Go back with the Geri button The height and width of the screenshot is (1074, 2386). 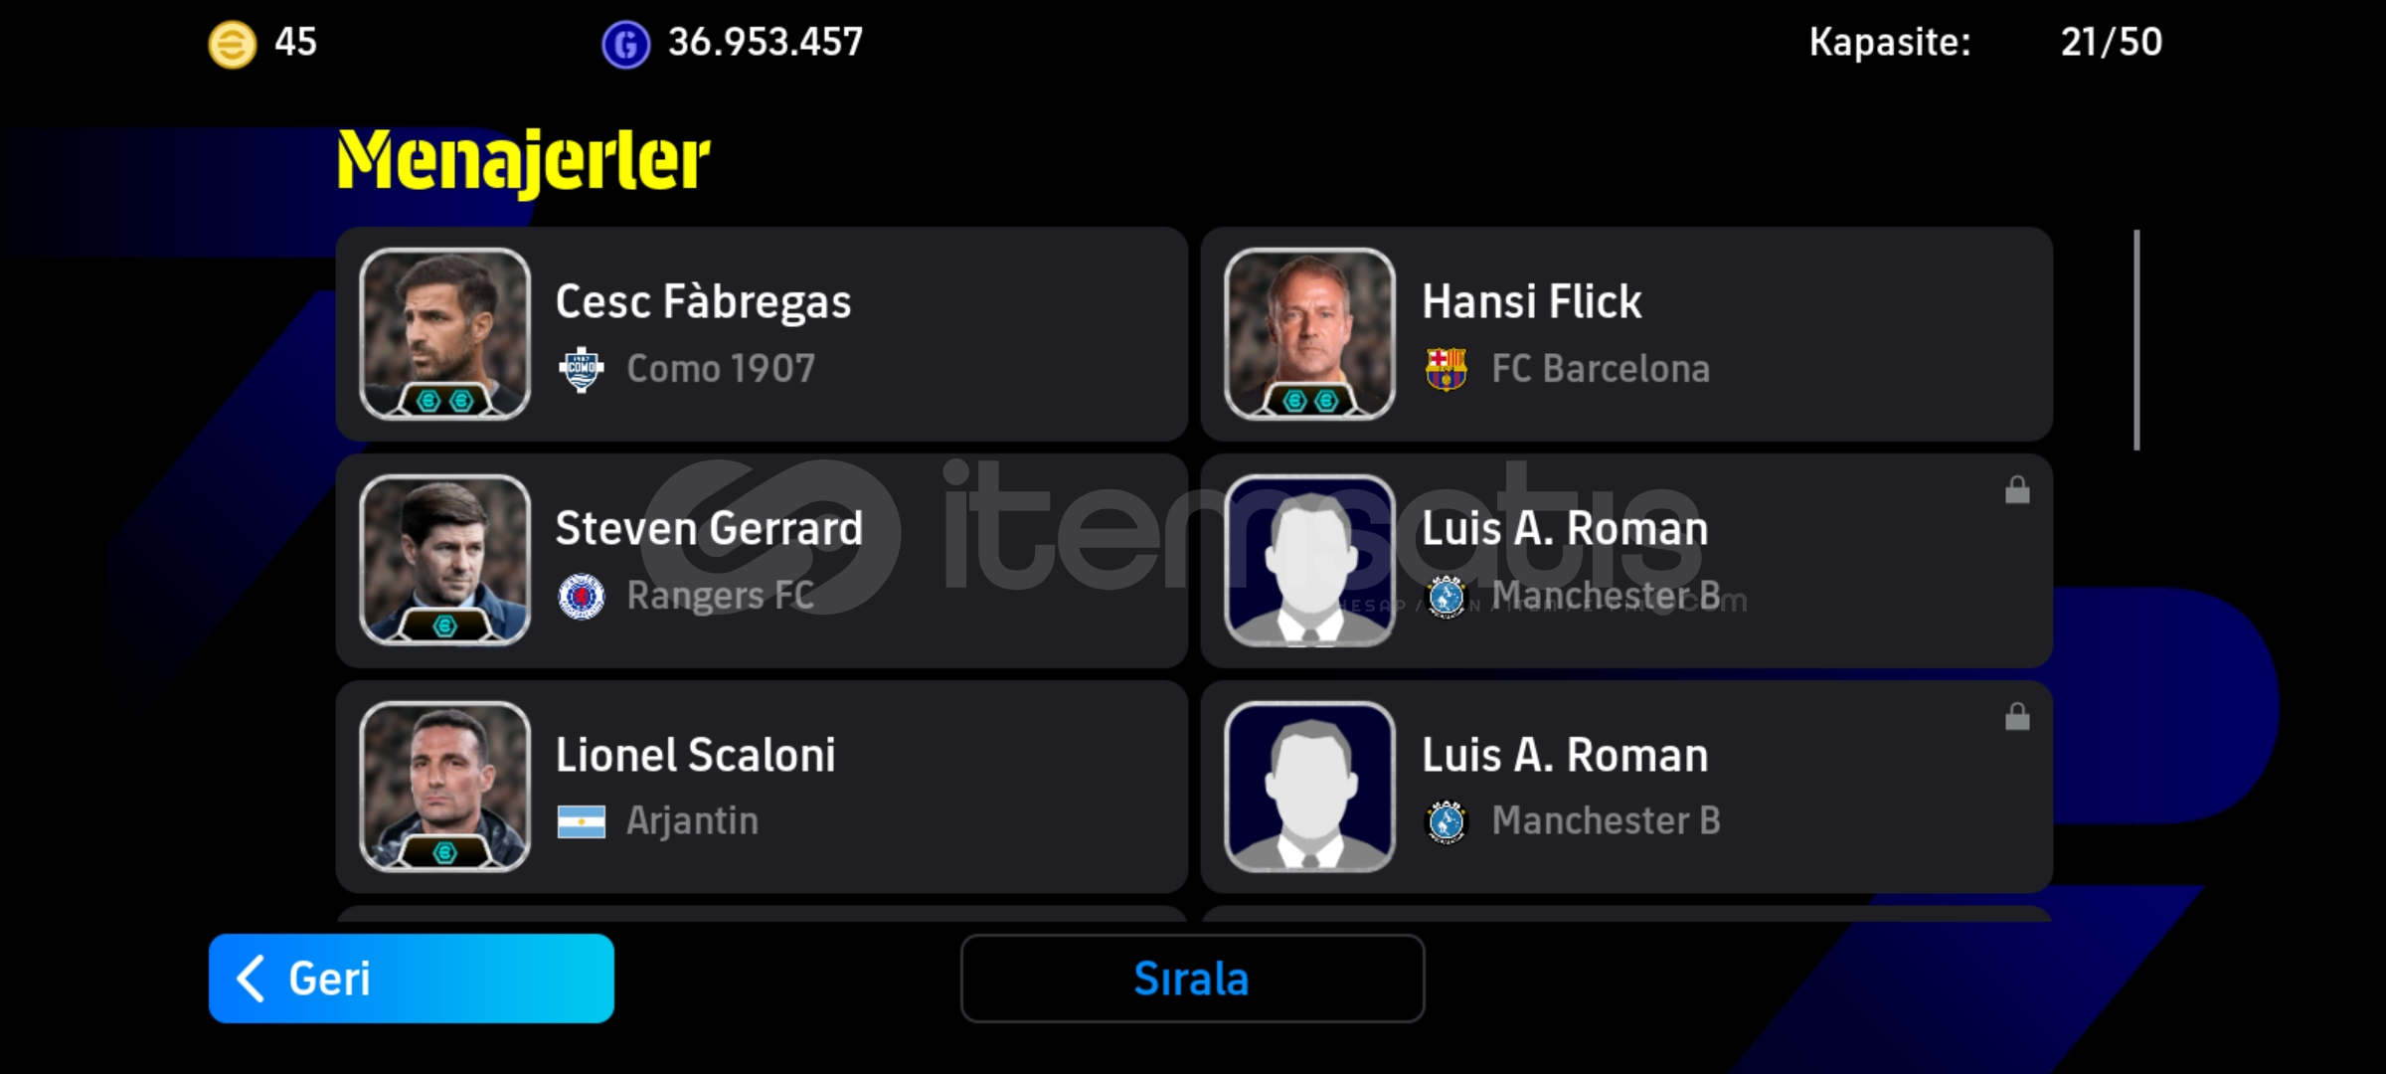[411, 979]
